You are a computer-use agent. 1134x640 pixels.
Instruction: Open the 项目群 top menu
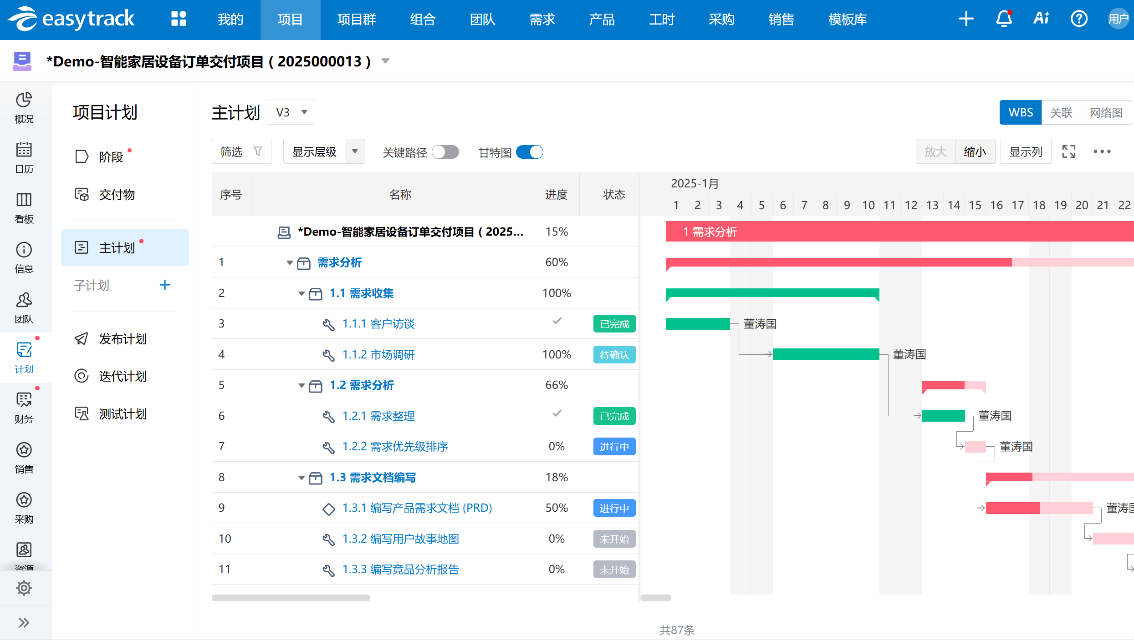pyautogui.click(x=356, y=19)
